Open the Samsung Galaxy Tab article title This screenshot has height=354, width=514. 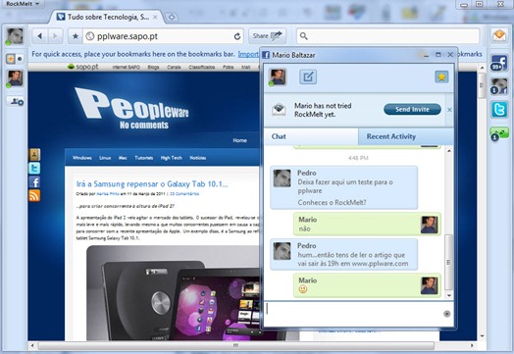tap(152, 184)
